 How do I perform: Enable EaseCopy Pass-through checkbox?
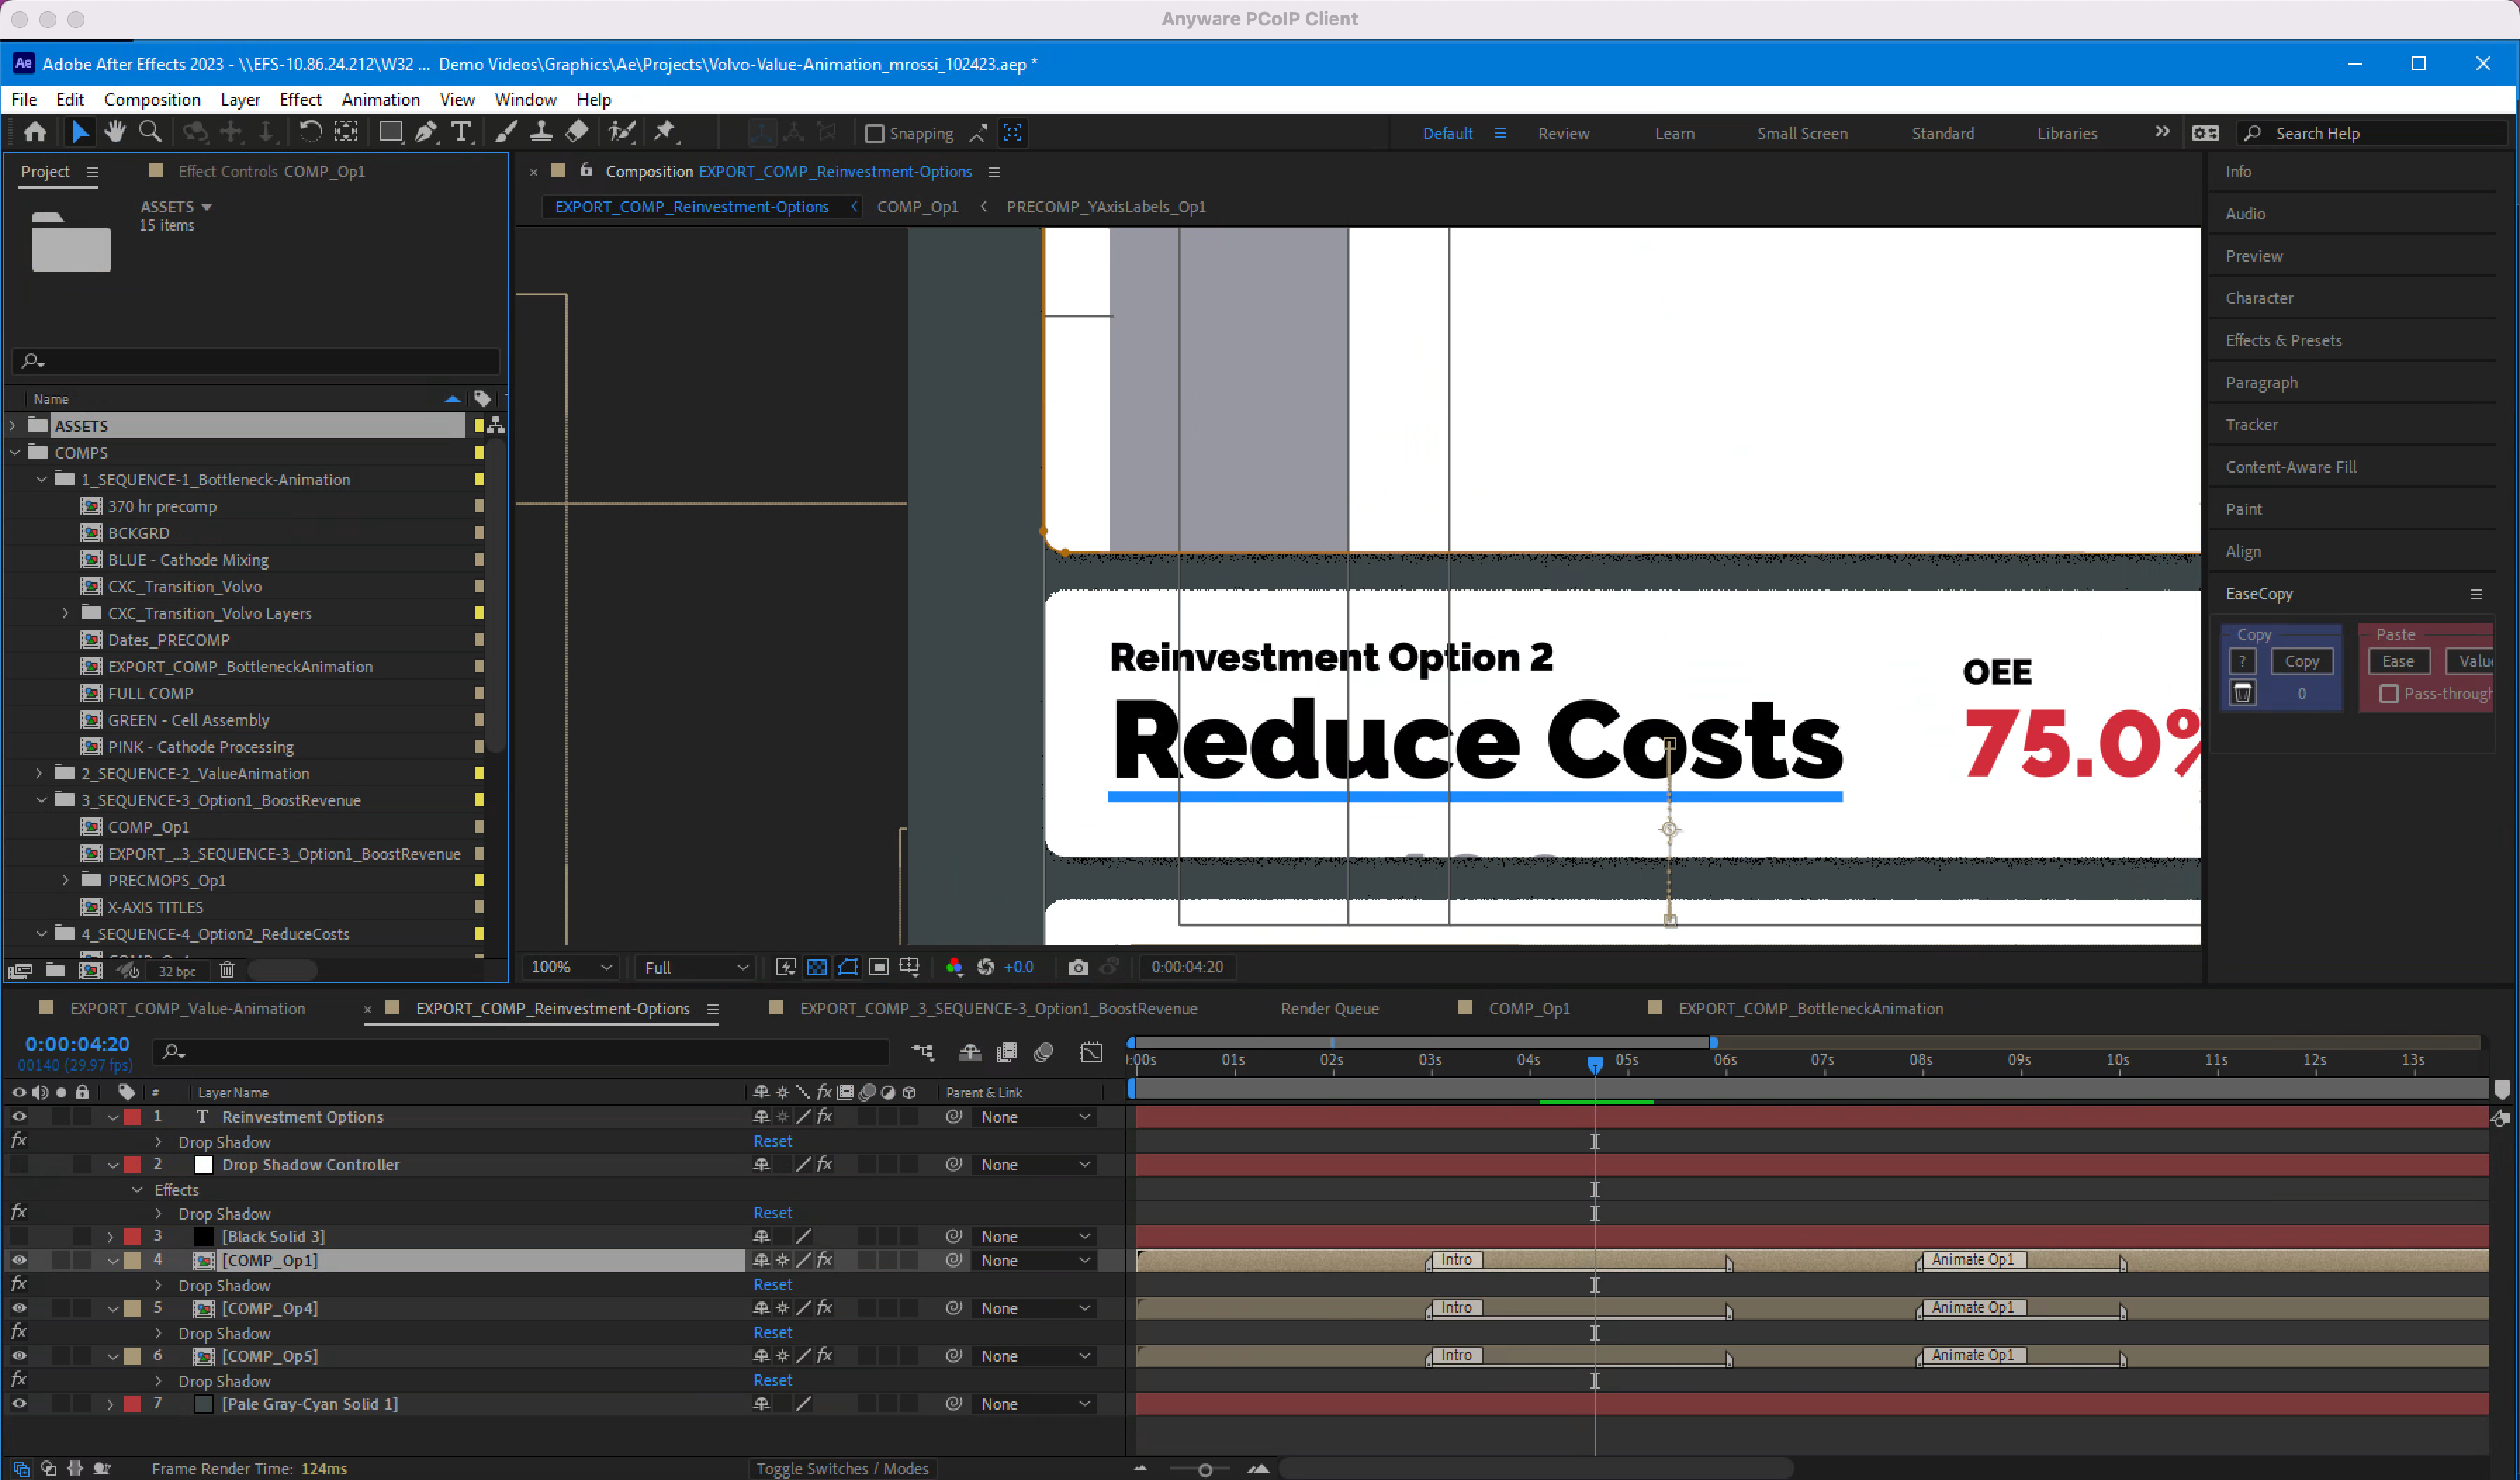(2389, 694)
